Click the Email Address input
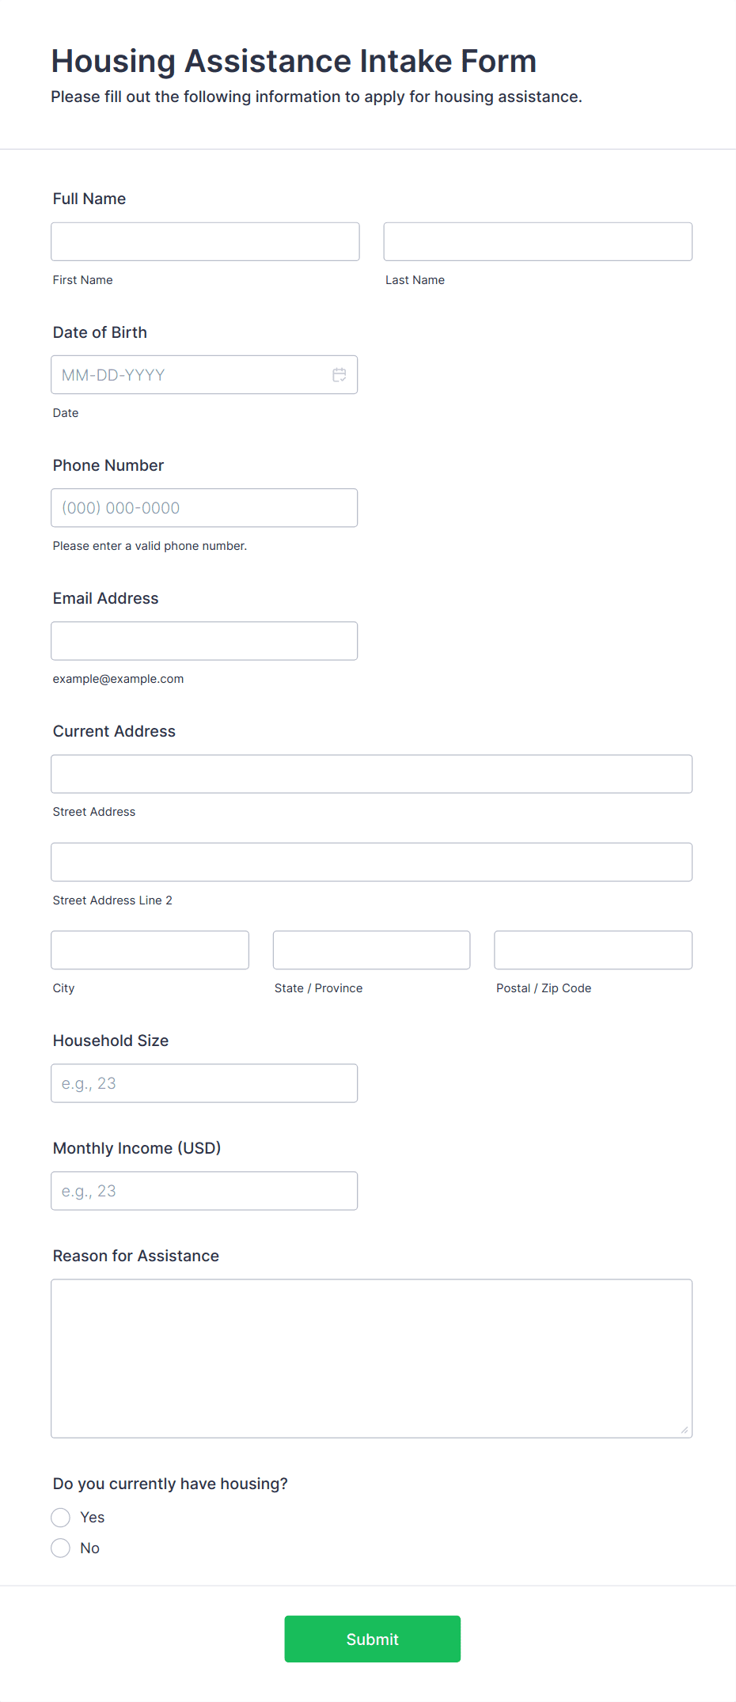The width and height of the screenshot is (736, 1702). tap(204, 640)
